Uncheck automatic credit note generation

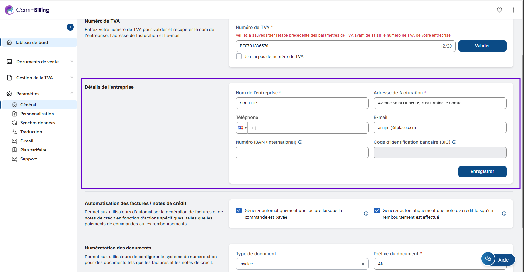(x=377, y=210)
